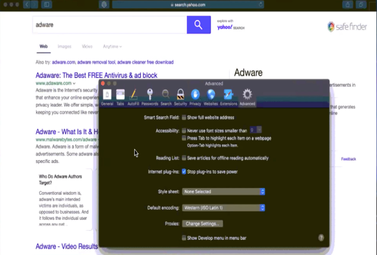Open the AutoFill preferences pane
The height and width of the screenshot is (255, 377).
coord(134,97)
